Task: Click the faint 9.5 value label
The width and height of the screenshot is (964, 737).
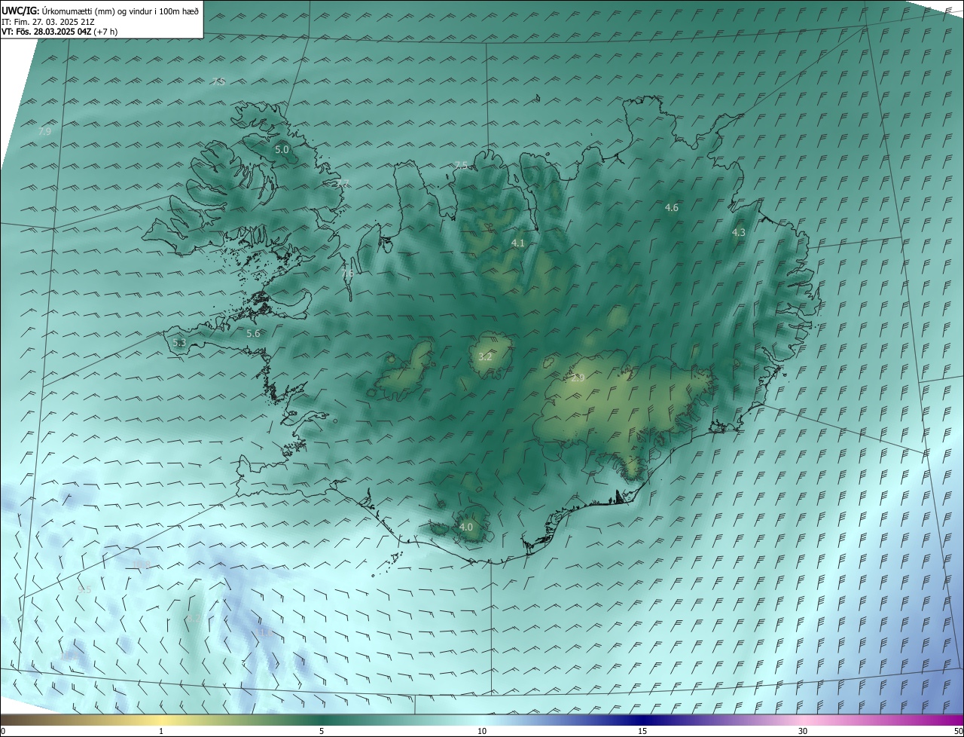Action: pos(84,589)
